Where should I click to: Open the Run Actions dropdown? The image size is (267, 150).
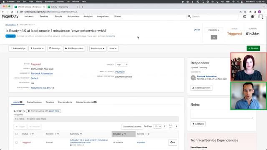(x=98, y=48)
